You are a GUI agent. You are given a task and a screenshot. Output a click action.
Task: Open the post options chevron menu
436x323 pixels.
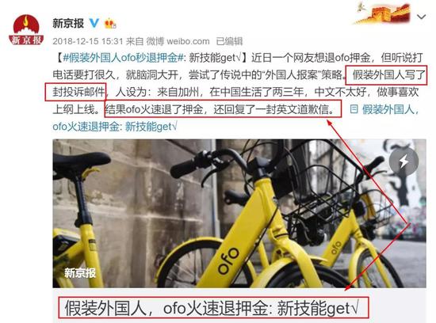[x=422, y=17]
